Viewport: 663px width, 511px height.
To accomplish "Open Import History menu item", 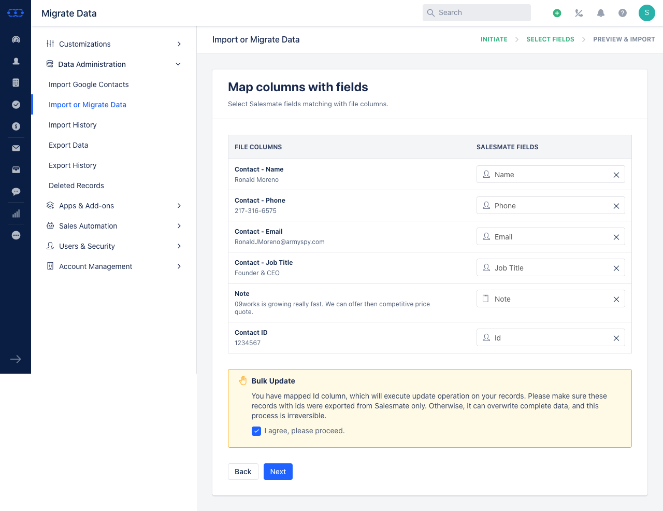I will tap(73, 125).
